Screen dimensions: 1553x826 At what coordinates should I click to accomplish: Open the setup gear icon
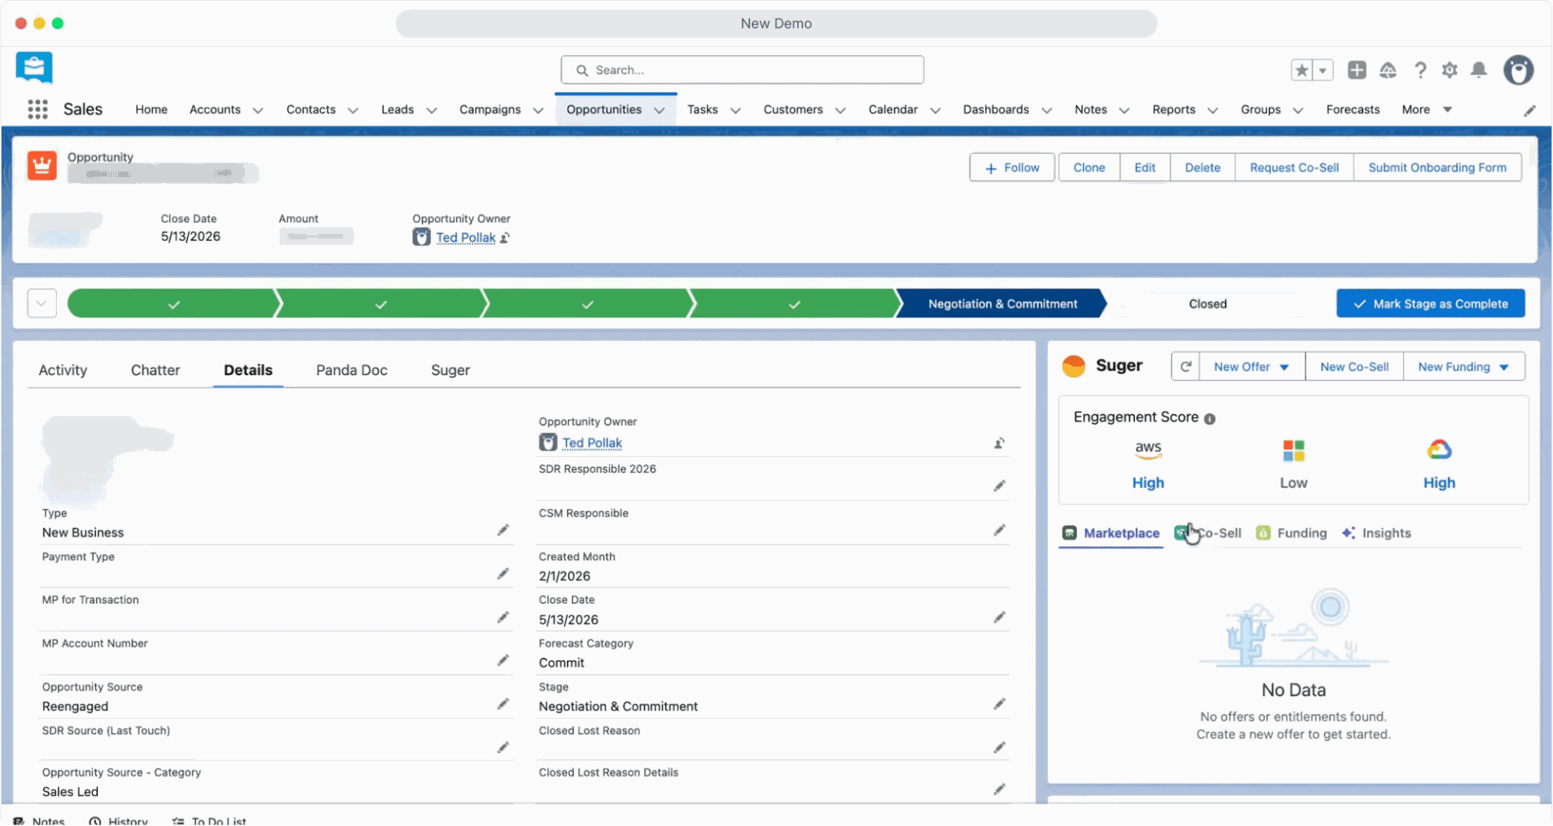tap(1449, 71)
